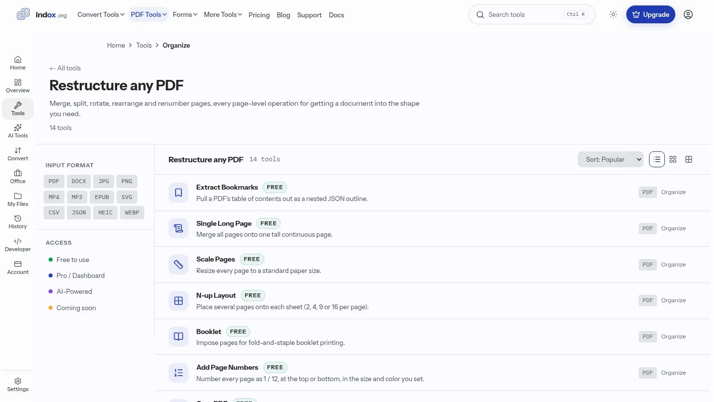The height and width of the screenshot is (402, 714).
Task: Expand the PDF Tools menu
Action: [x=149, y=14]
